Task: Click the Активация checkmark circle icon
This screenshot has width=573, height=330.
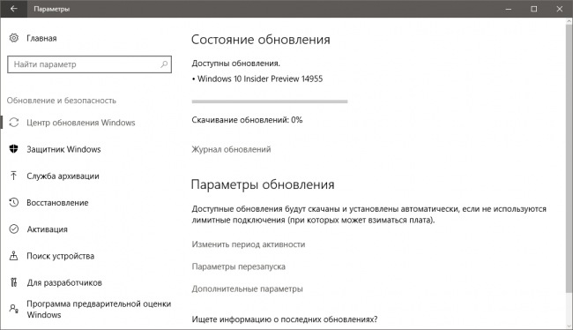Action: tap(14, 229)
